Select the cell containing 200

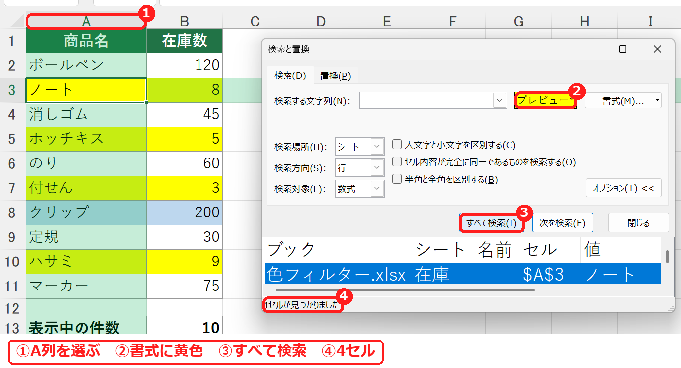point(184,212)
